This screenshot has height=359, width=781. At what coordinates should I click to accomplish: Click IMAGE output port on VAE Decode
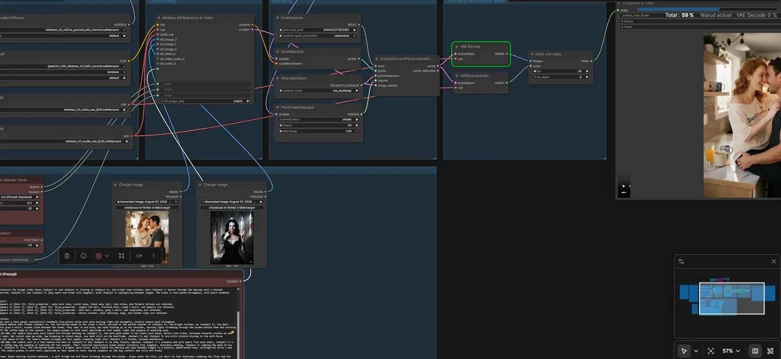pos(507,54)
